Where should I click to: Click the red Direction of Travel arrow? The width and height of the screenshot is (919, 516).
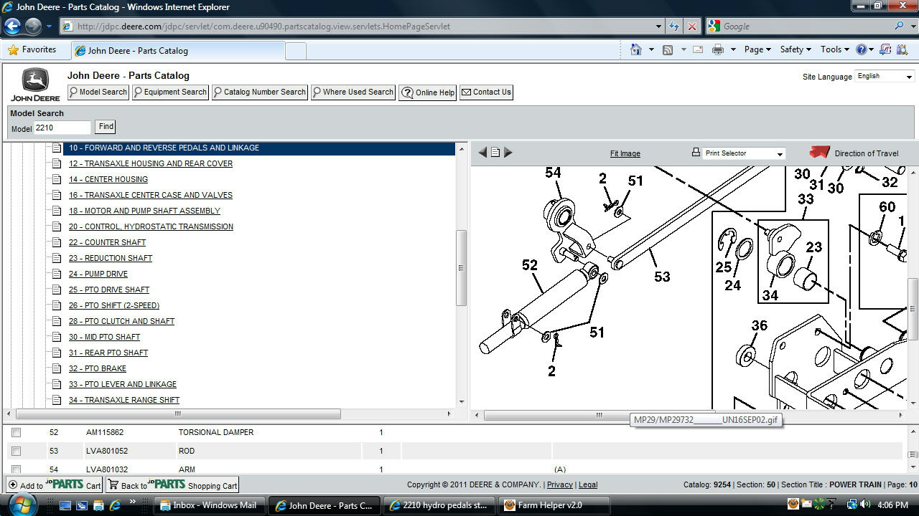point(819,153)
